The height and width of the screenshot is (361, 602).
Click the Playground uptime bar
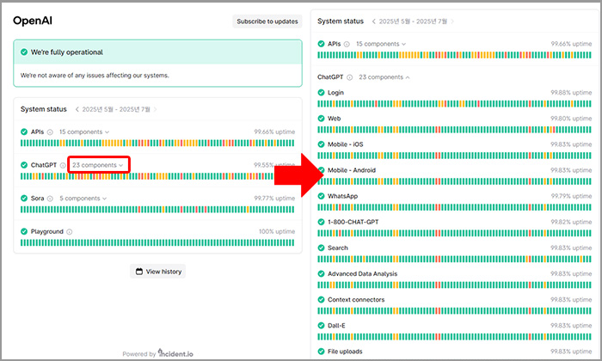[157, 243]
